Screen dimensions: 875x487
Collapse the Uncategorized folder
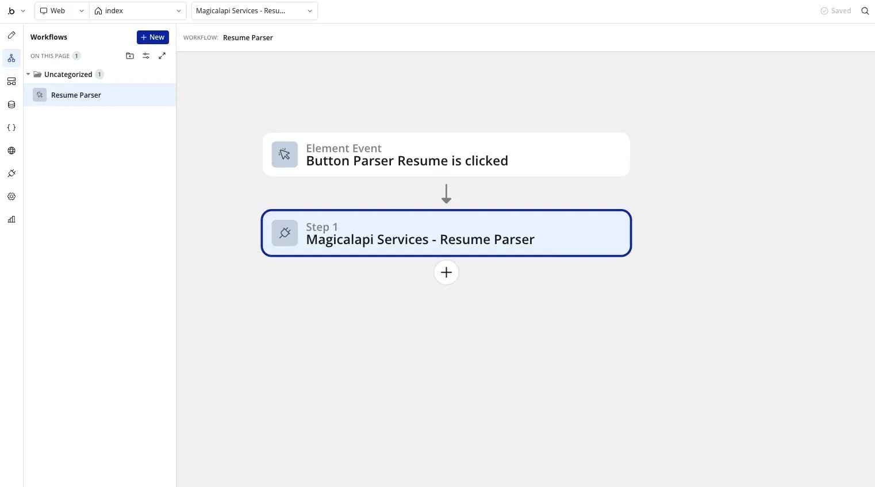pos(28,74)
